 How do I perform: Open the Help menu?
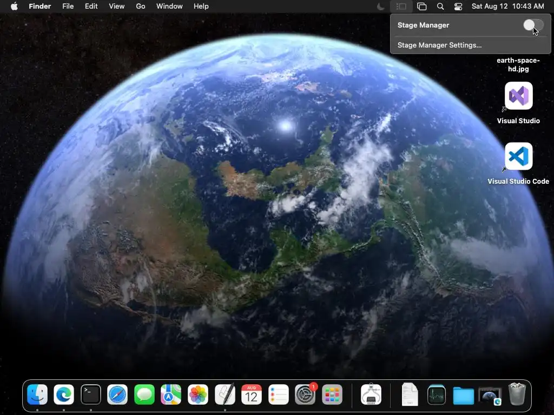(201, 6)
